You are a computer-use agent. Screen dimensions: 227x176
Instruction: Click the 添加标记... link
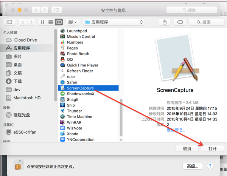point(176,130)
